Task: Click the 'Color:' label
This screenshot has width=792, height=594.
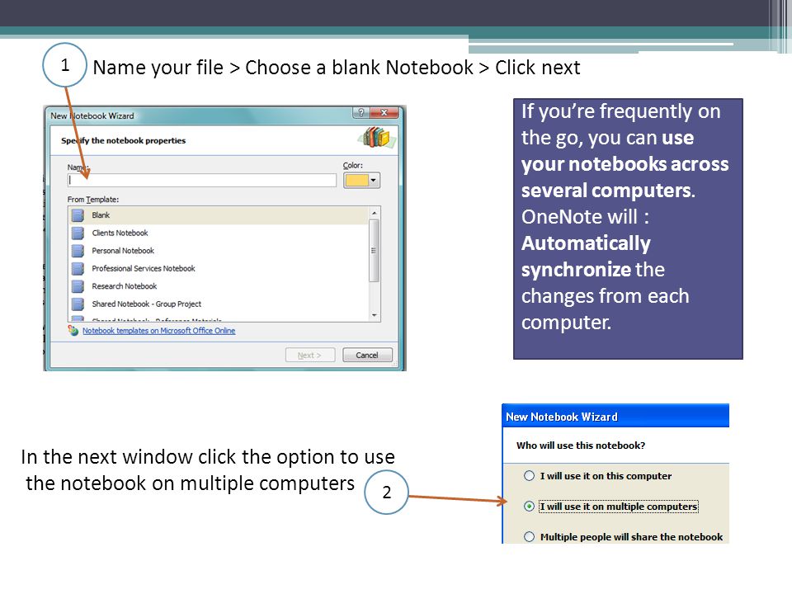Action: [x=352, y=166]
